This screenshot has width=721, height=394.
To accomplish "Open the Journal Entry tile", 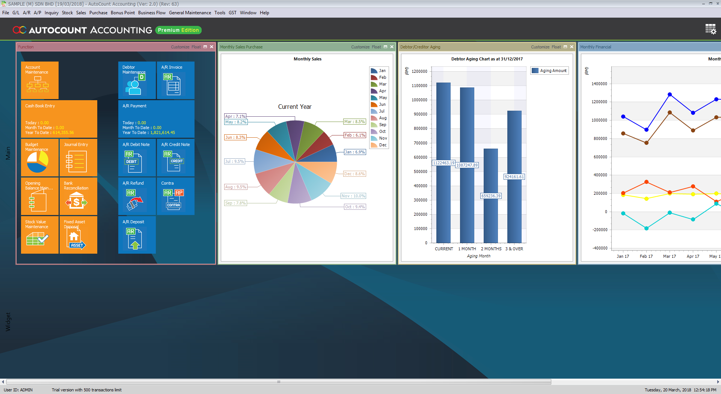I will click(78, 157).
